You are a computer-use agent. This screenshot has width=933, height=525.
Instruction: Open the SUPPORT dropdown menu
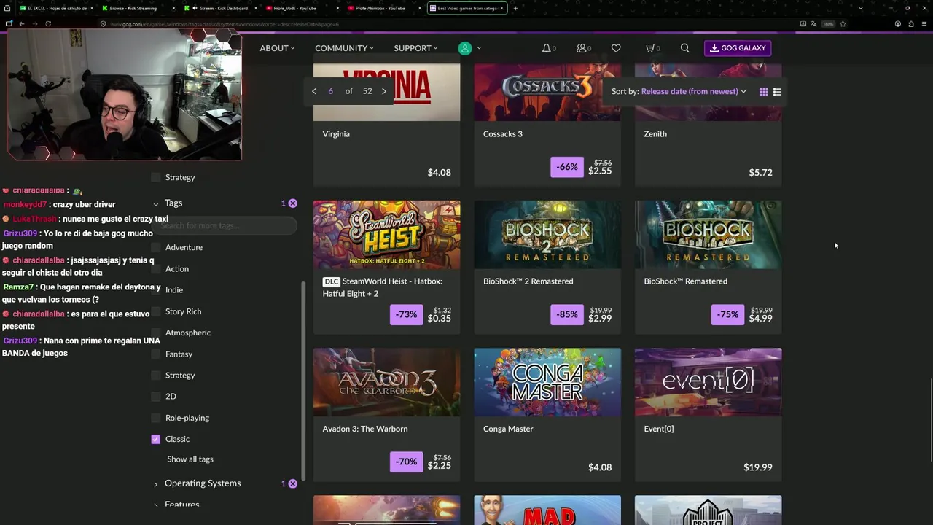point(415,48)
